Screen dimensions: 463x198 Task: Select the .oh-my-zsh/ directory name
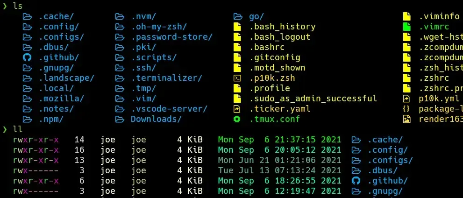pyautogui.click(x=159, y=27)
